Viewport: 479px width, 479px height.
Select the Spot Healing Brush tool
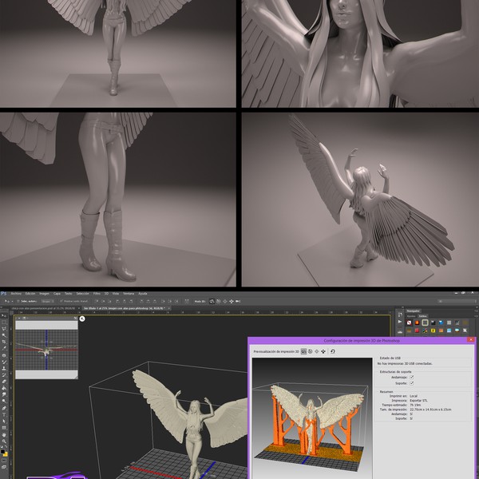tap(4, 355)
